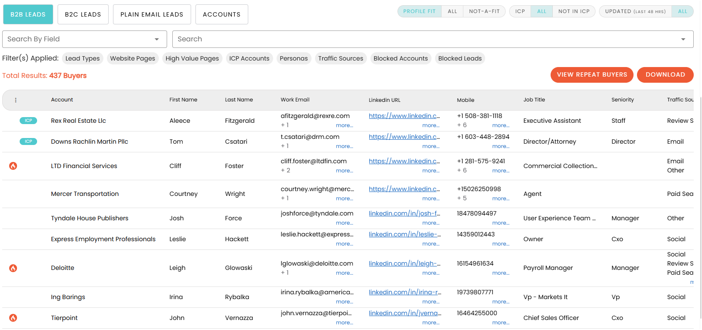Click the flame icon beside LTD Financial Services
Viewport: 702px width, 330px height.
click(x=13, y=166)
